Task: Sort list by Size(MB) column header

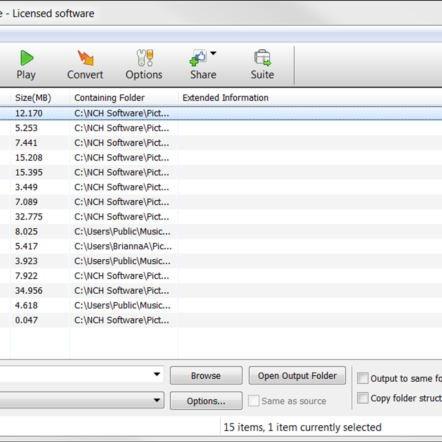Action: point(33,98)
